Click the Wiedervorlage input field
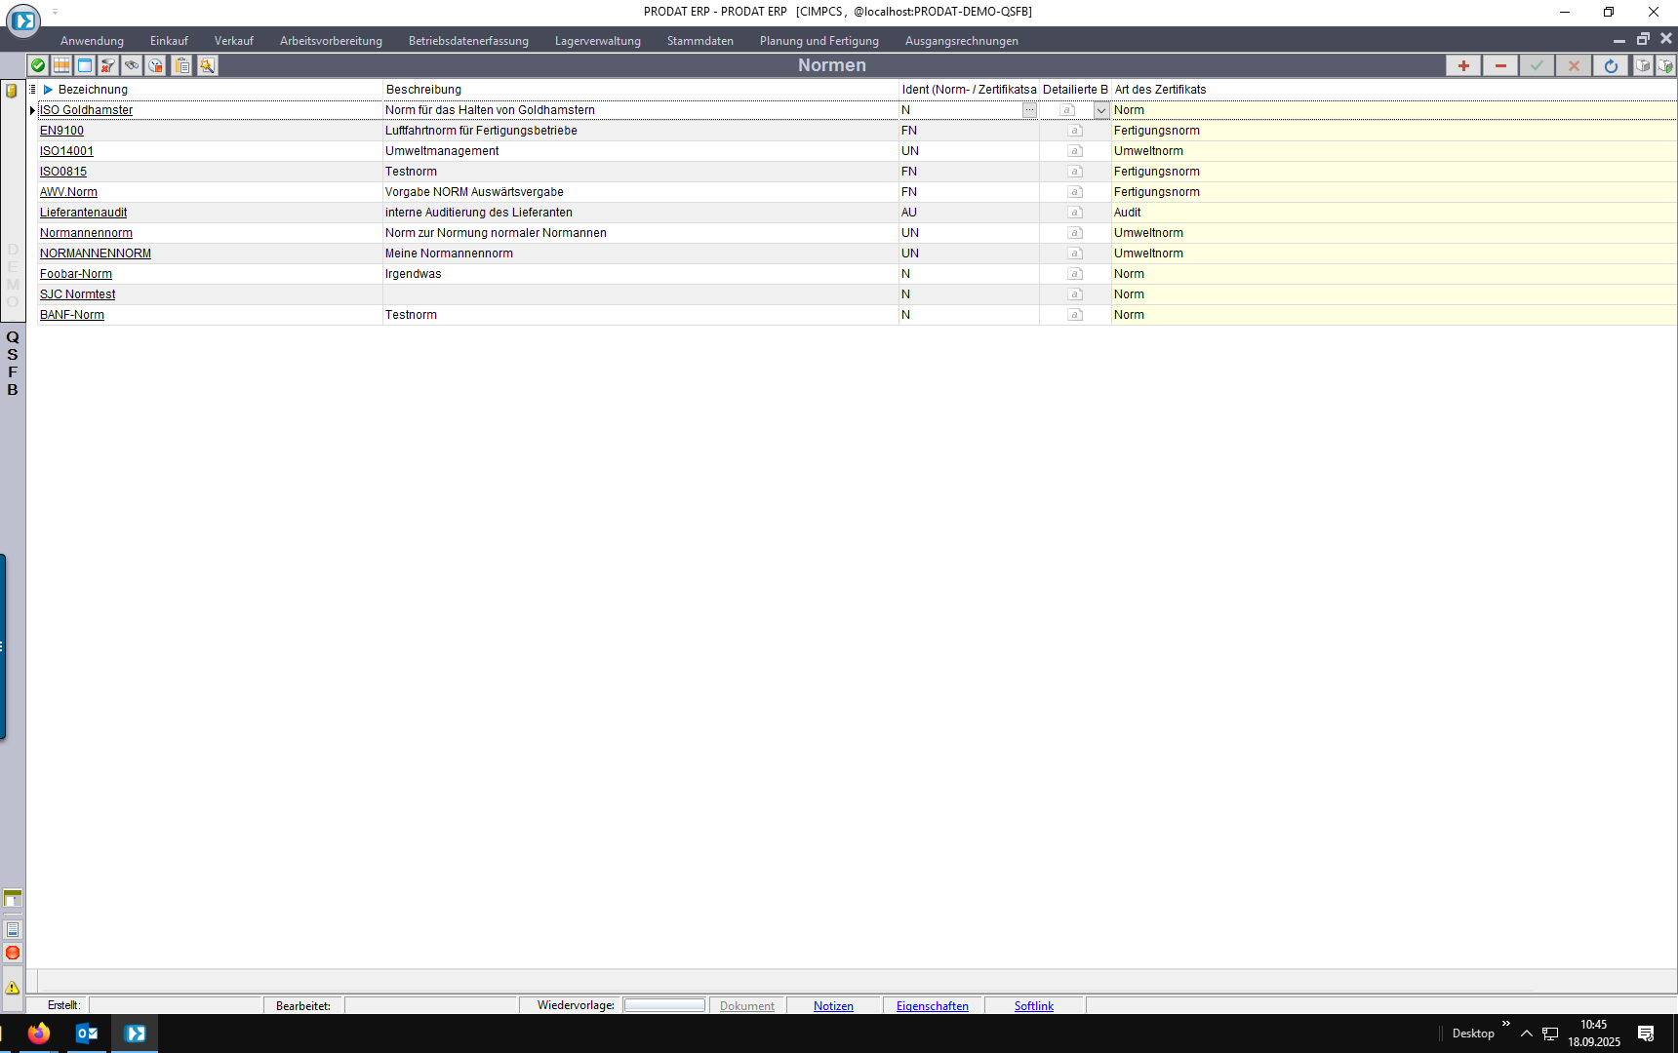 (664, 1005)
